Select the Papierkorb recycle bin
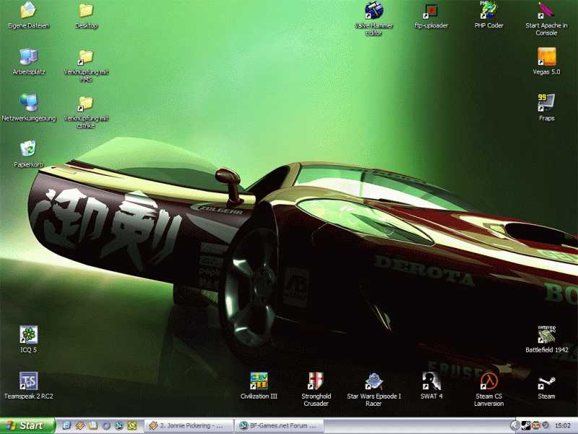578x434 pixels. [28, 149]
